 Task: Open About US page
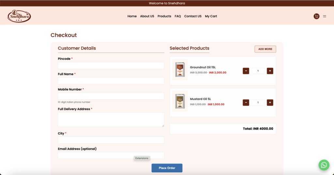coord(147,16)
